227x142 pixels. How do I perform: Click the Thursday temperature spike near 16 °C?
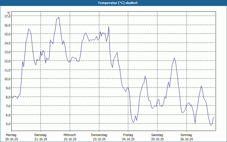click(109, 26)
